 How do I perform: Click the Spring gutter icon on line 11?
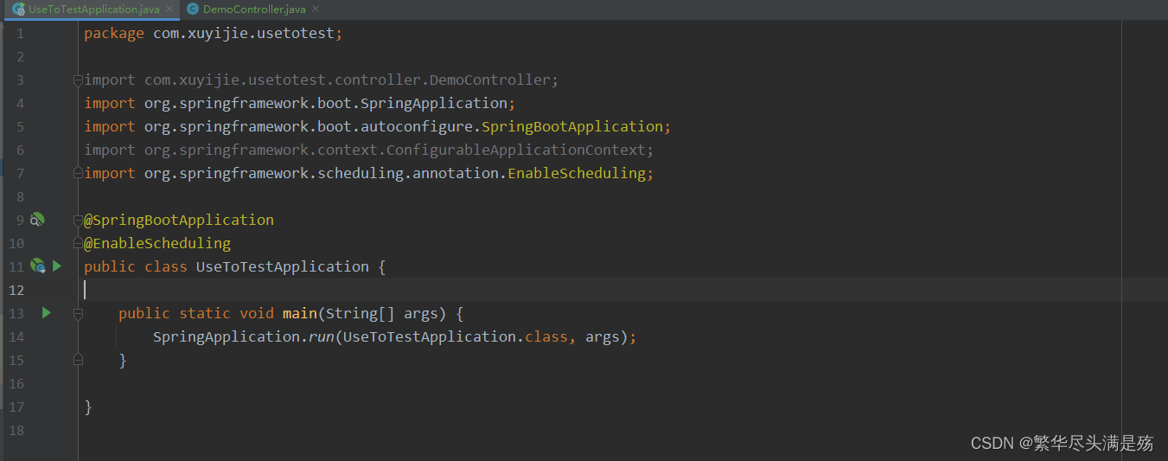37,266
